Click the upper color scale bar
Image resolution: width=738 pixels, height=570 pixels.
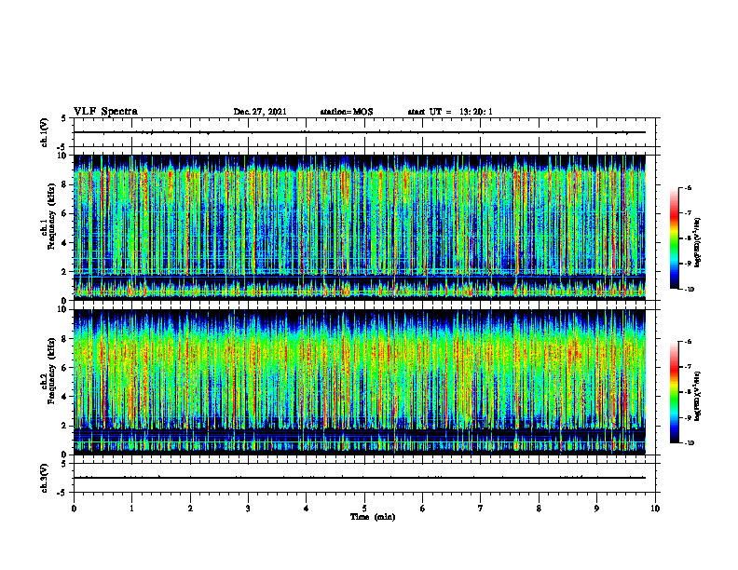(x=675, y=238)
